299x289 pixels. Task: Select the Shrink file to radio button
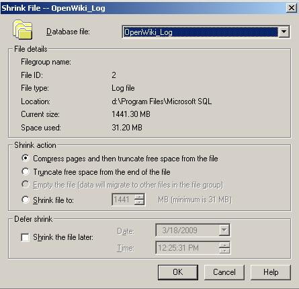pos(26,200)
